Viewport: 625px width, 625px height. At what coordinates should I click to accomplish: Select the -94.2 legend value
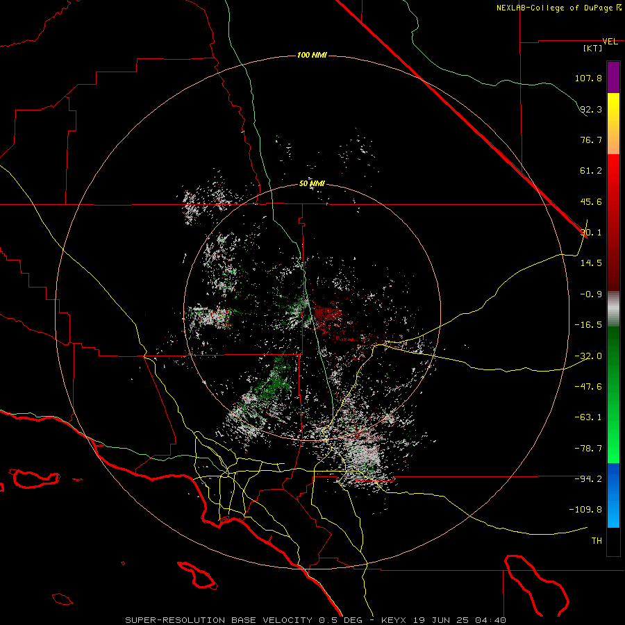point(588,479)
